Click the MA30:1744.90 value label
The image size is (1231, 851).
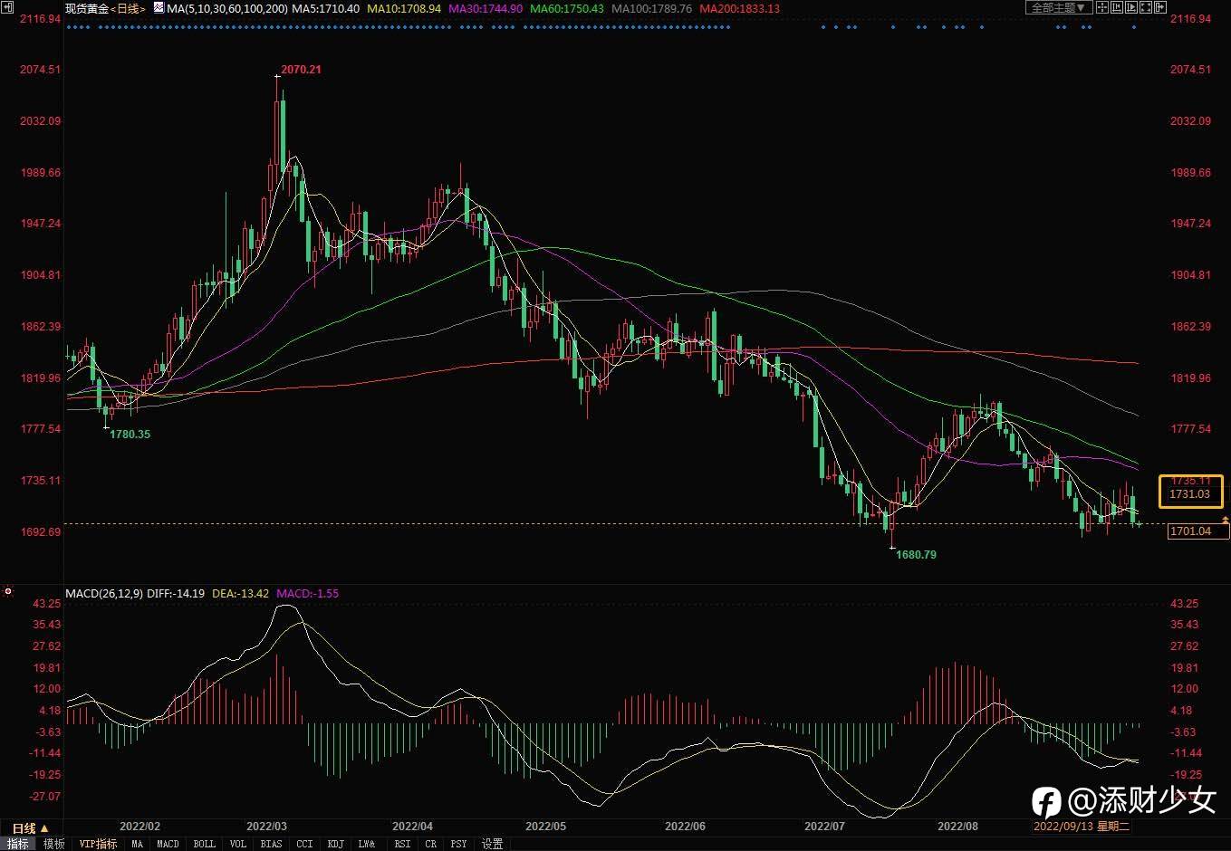coord(486,8)
